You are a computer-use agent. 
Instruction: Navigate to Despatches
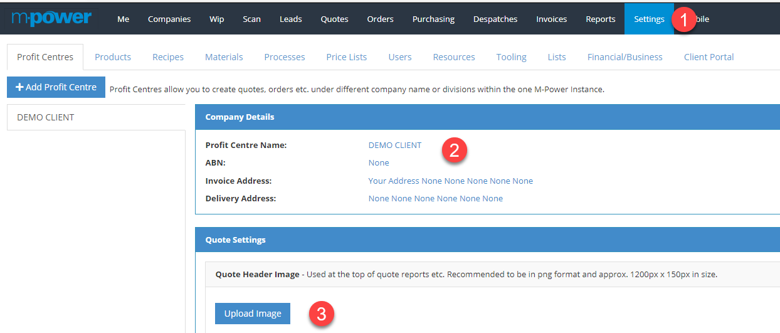point(495,19)
